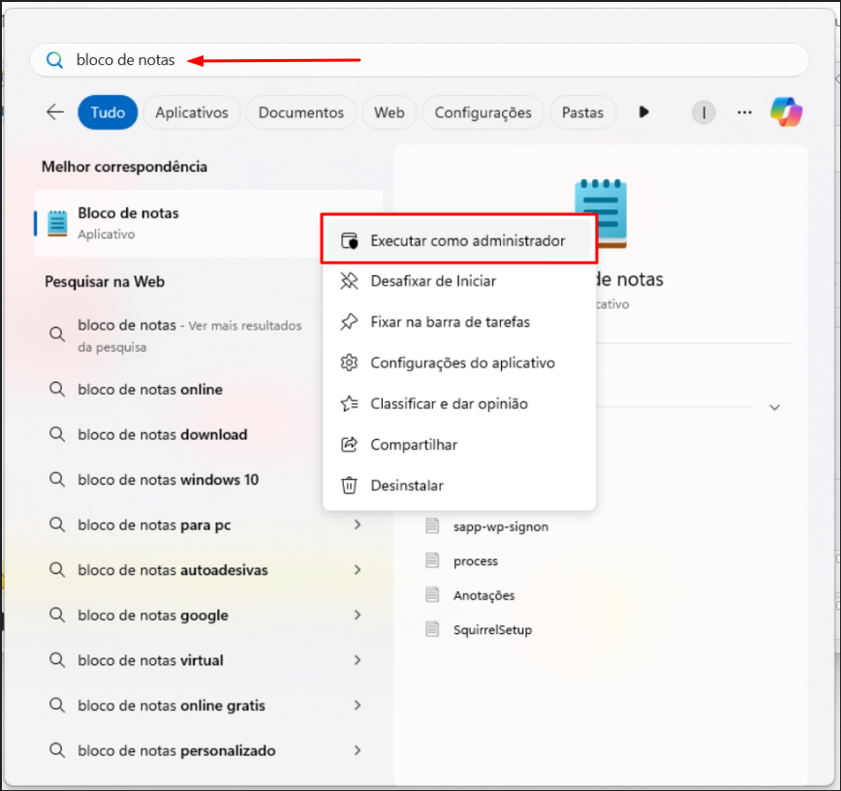Open the recent file 'sapp-wp-signon'
The width and height of the screenshot is (841, 791).
[x=500, y=526]
